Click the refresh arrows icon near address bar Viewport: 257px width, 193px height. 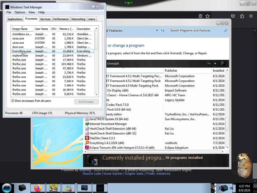[x=162, y=30]
